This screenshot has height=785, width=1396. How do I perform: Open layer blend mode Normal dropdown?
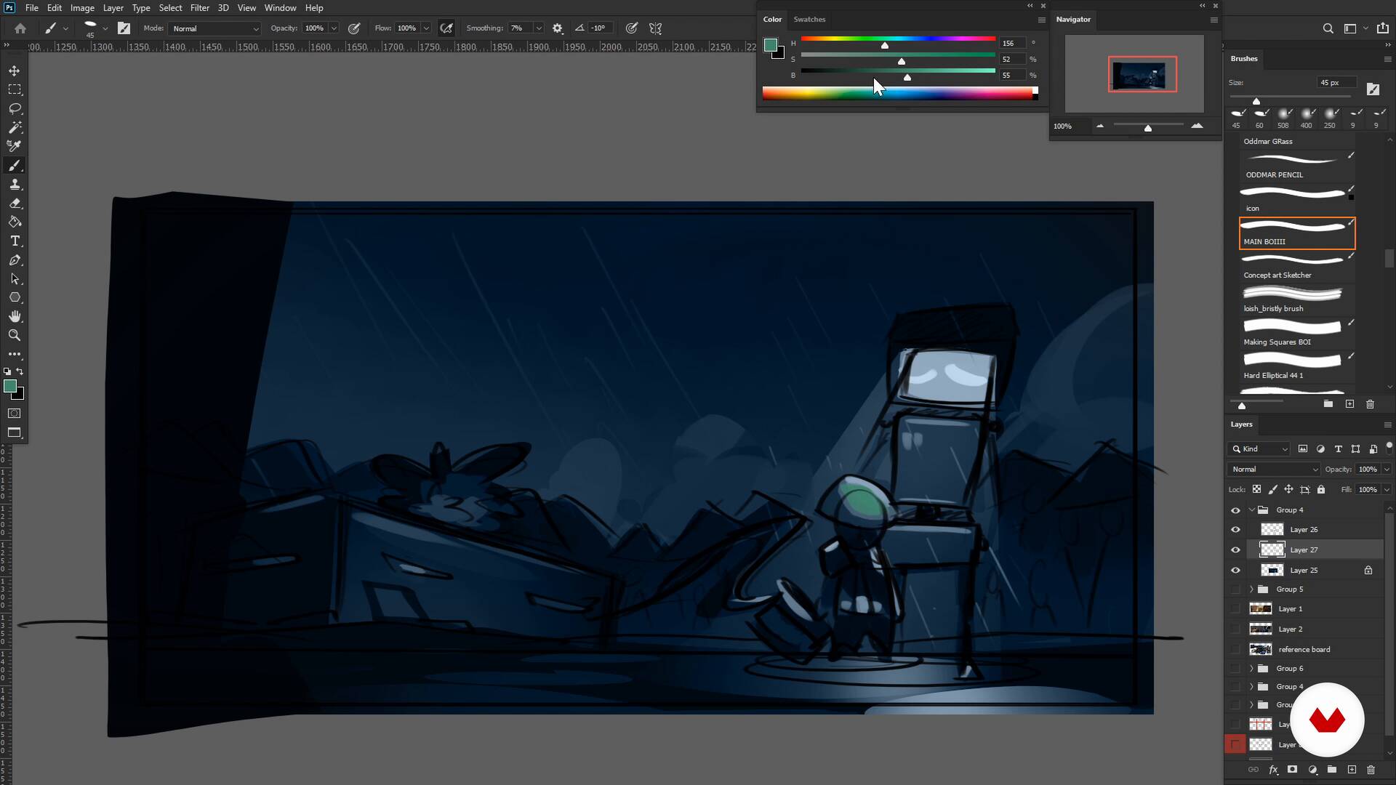coord(1274,470)
